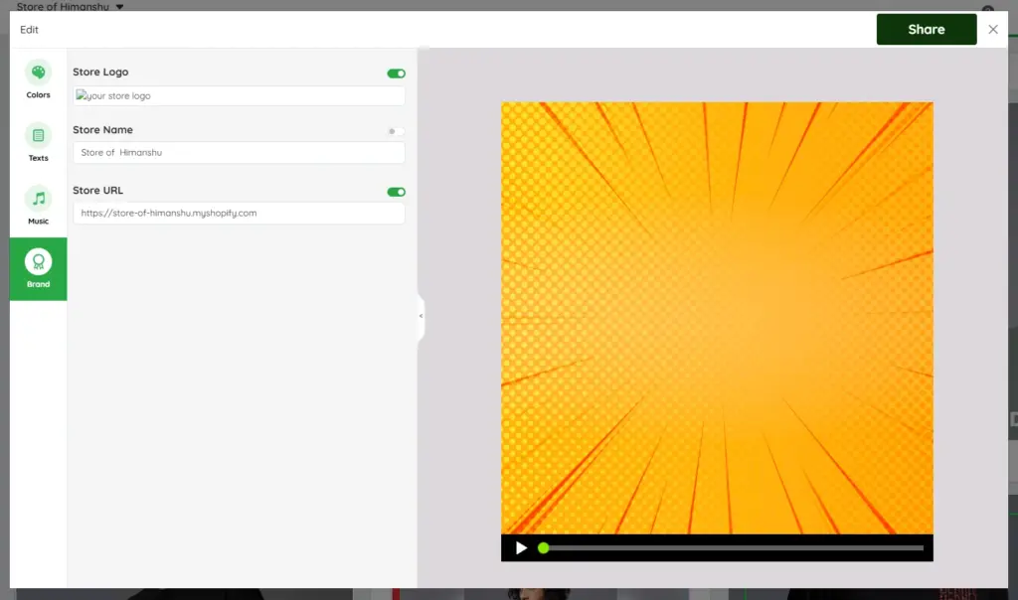The height and width of the screenshot is (600, 1018).
Task: Open the Colors panel in the sidebar
Action: (38, 79)
